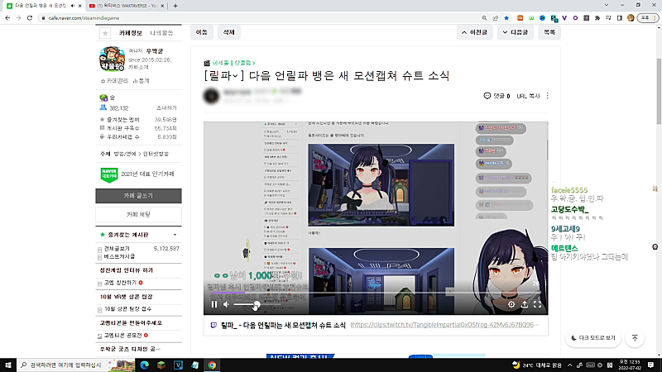The height and width of the screenshot is (372, 662).
Task: Collapse the 즐겨찾는 게시판 section arrow
Action: (175, 235)
